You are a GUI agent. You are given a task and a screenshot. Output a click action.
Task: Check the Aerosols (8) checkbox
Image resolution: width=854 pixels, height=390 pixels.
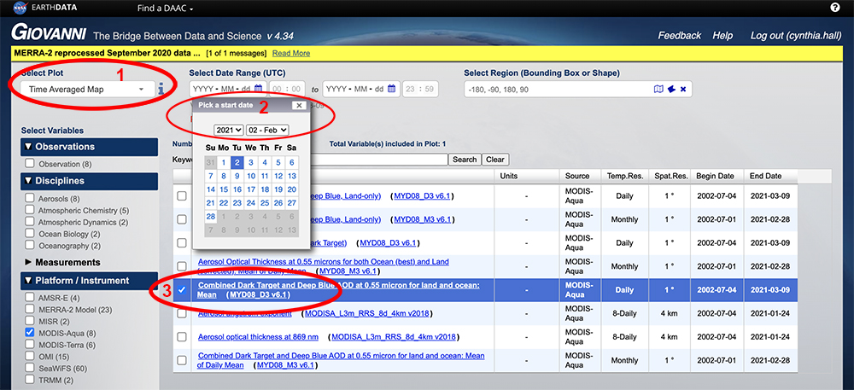[x=29, y=199]
